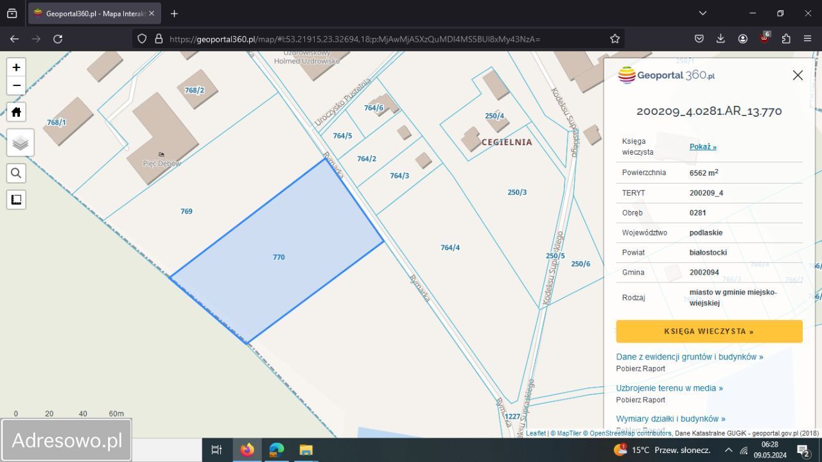Go back to previous page in browser
Image resolution: width=822 pixels, height=462 pixels.
pyautogui.click(x=14, y=38)
